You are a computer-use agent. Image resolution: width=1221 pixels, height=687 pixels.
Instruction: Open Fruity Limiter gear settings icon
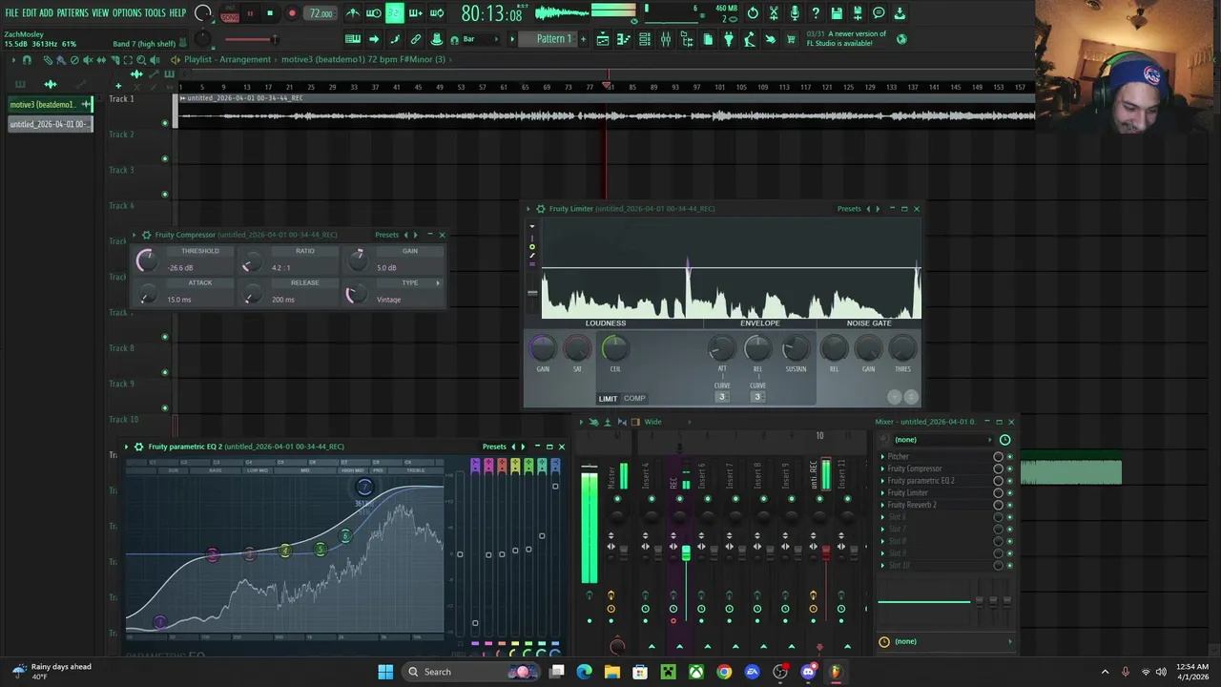pyautogui.click(x=541, y=209)
